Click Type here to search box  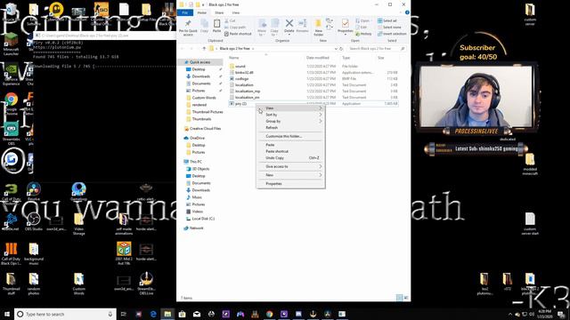65,314
